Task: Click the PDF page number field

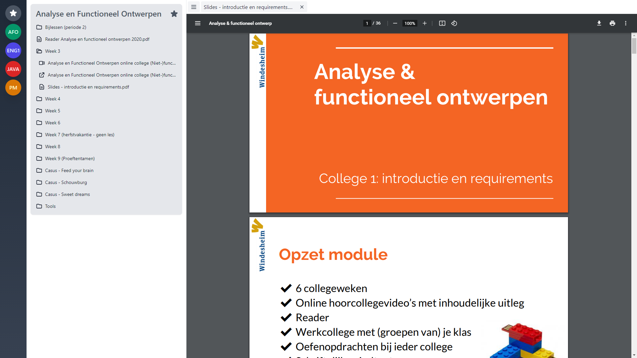Action: coord(367,23)
